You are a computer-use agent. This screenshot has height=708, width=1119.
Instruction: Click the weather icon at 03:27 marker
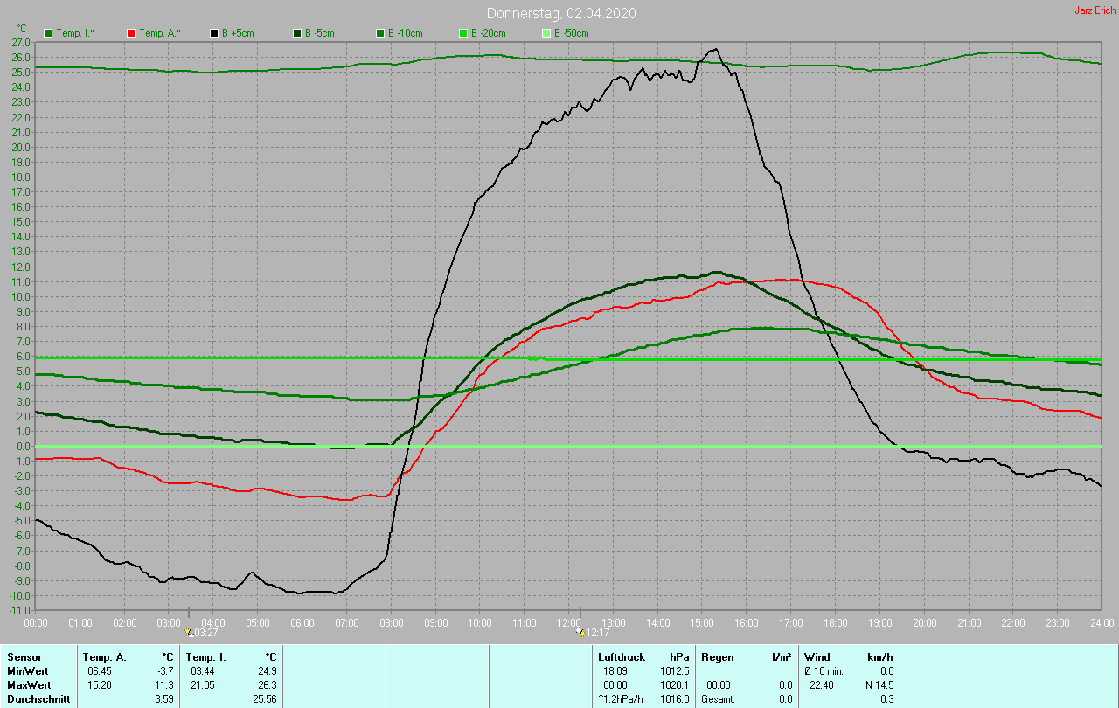(x=188, y=631)
